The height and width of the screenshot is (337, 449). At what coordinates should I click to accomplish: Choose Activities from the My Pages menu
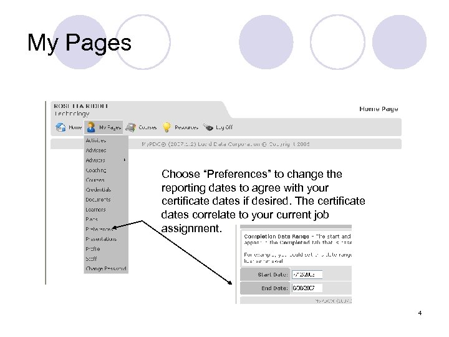(96, 140)
